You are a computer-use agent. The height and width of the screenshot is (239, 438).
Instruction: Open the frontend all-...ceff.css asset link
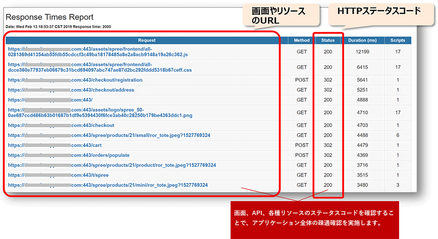click(x=100, y=67)
